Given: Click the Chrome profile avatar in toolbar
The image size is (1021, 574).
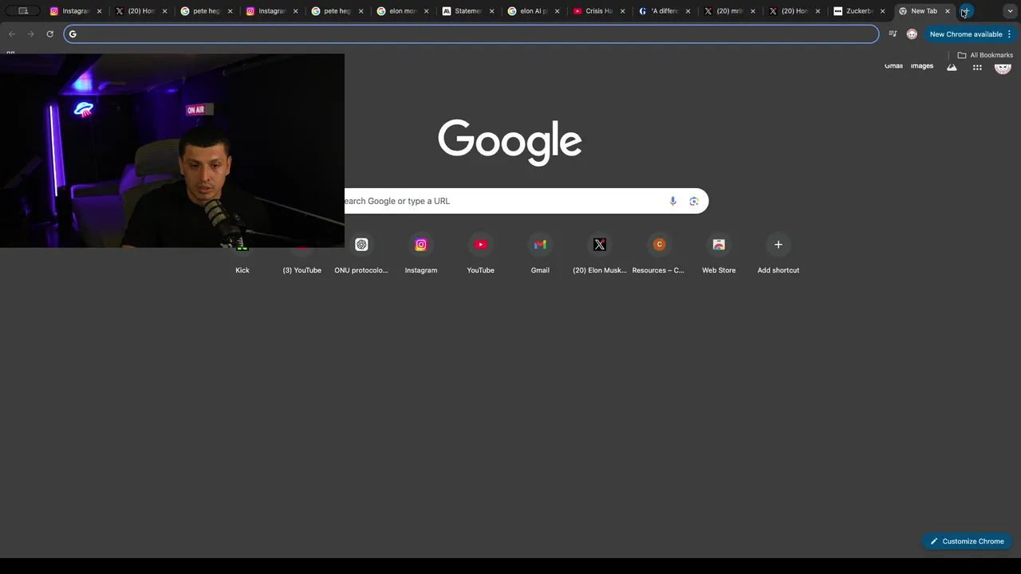Looking at the screenshot, I should click(912, 33).
